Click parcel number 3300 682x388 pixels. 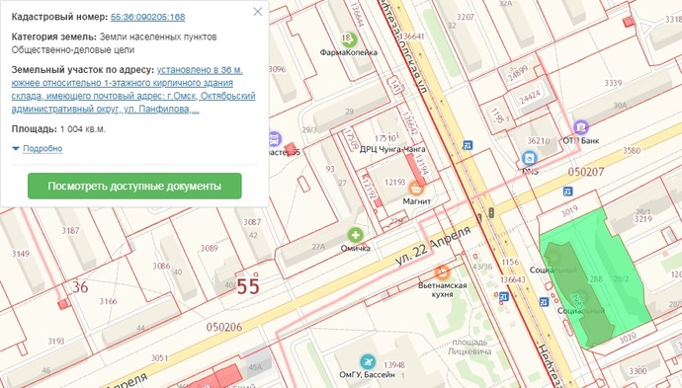coord(638,371)
